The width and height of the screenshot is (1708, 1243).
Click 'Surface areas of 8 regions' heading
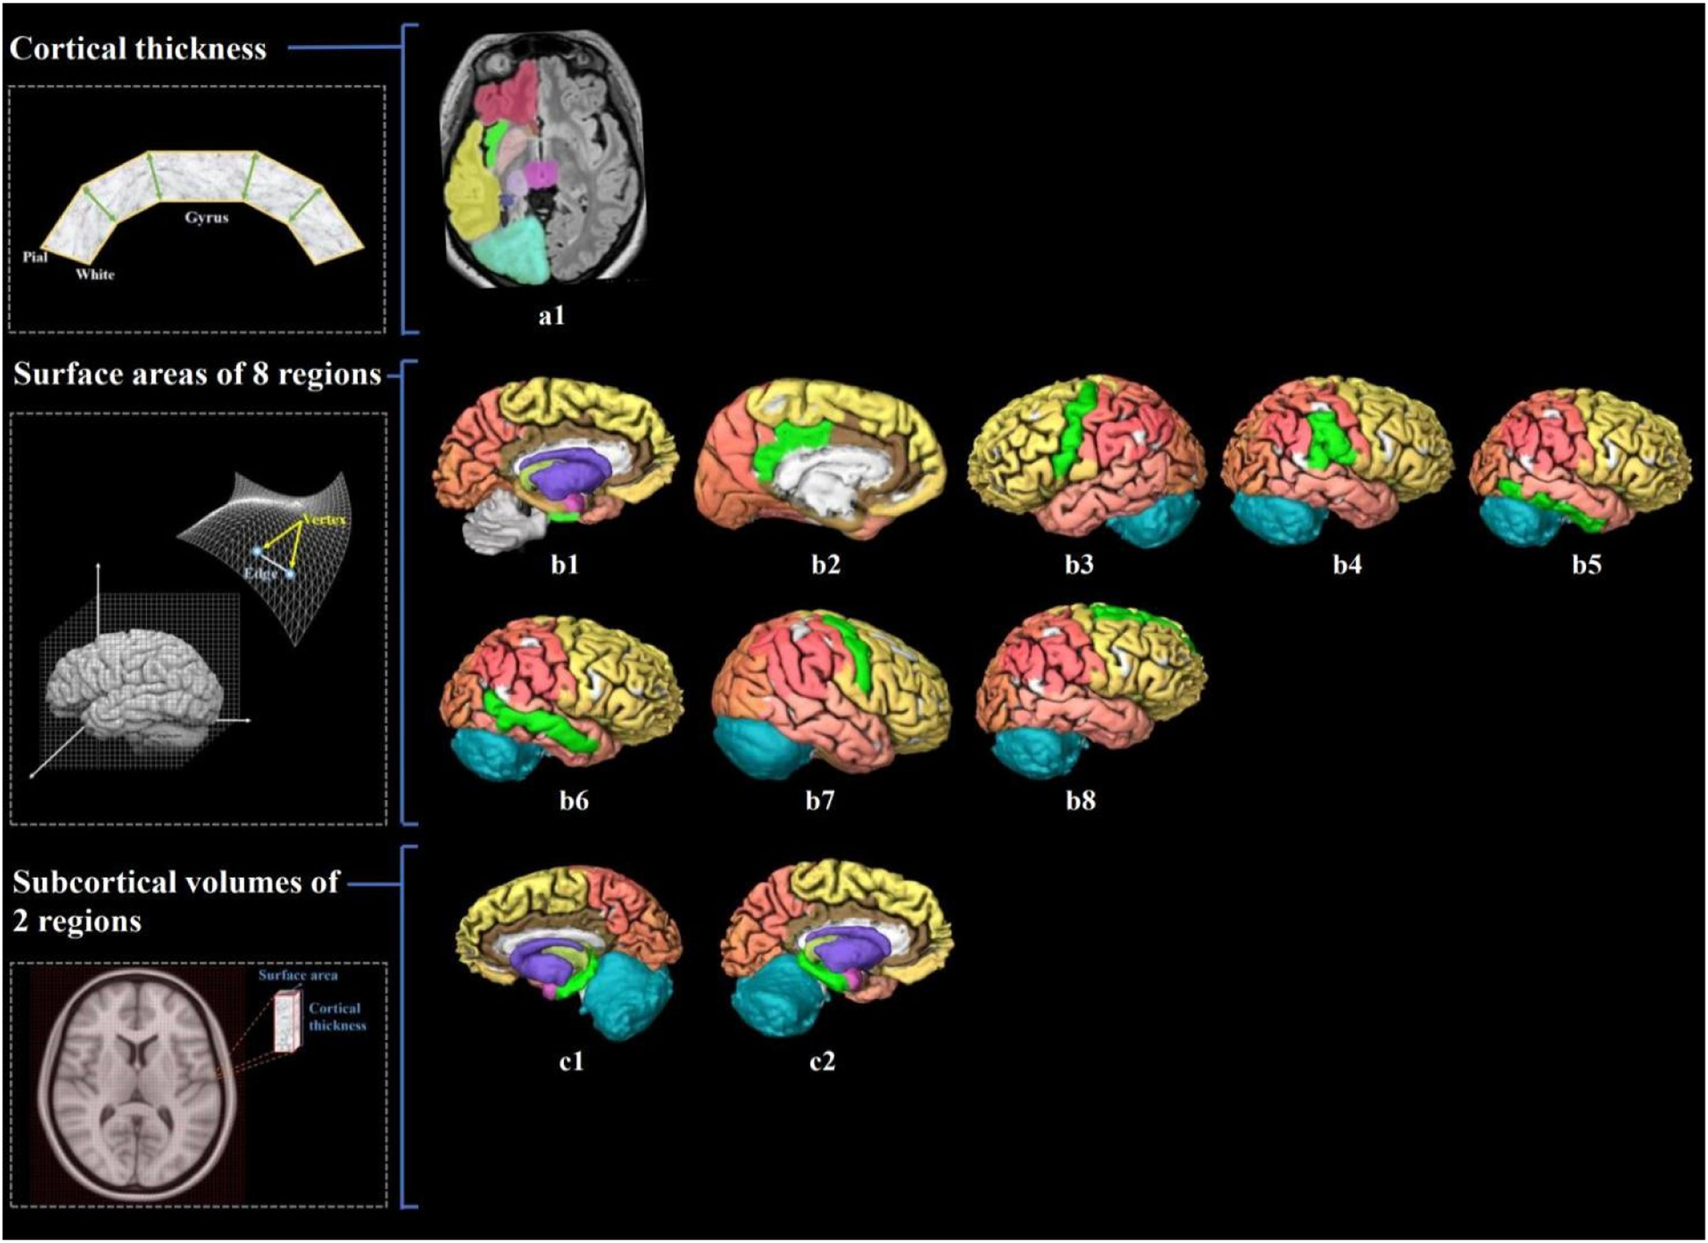(197, 374)
